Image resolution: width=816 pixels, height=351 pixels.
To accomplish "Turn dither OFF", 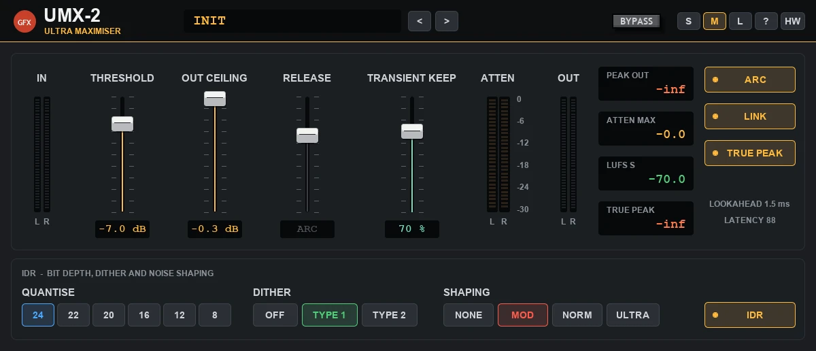I will [275, 315].
